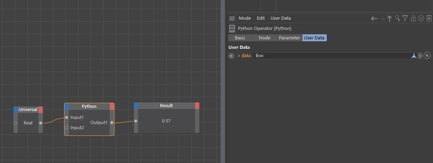Click the Output1 port on Python node

pyautogui.click(x=112, y=123)
